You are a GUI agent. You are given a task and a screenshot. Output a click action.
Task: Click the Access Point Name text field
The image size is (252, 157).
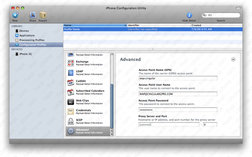(x=178, y=78)
